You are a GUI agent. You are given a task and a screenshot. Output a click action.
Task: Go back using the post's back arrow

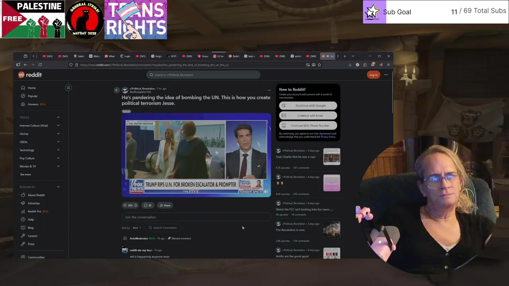tap(117, 90)
